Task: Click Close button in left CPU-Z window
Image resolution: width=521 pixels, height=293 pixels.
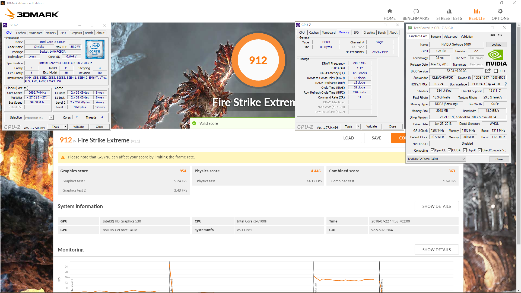Action: click(99, 127)
